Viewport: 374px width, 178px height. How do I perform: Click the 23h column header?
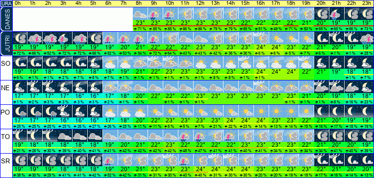point(366,3)
